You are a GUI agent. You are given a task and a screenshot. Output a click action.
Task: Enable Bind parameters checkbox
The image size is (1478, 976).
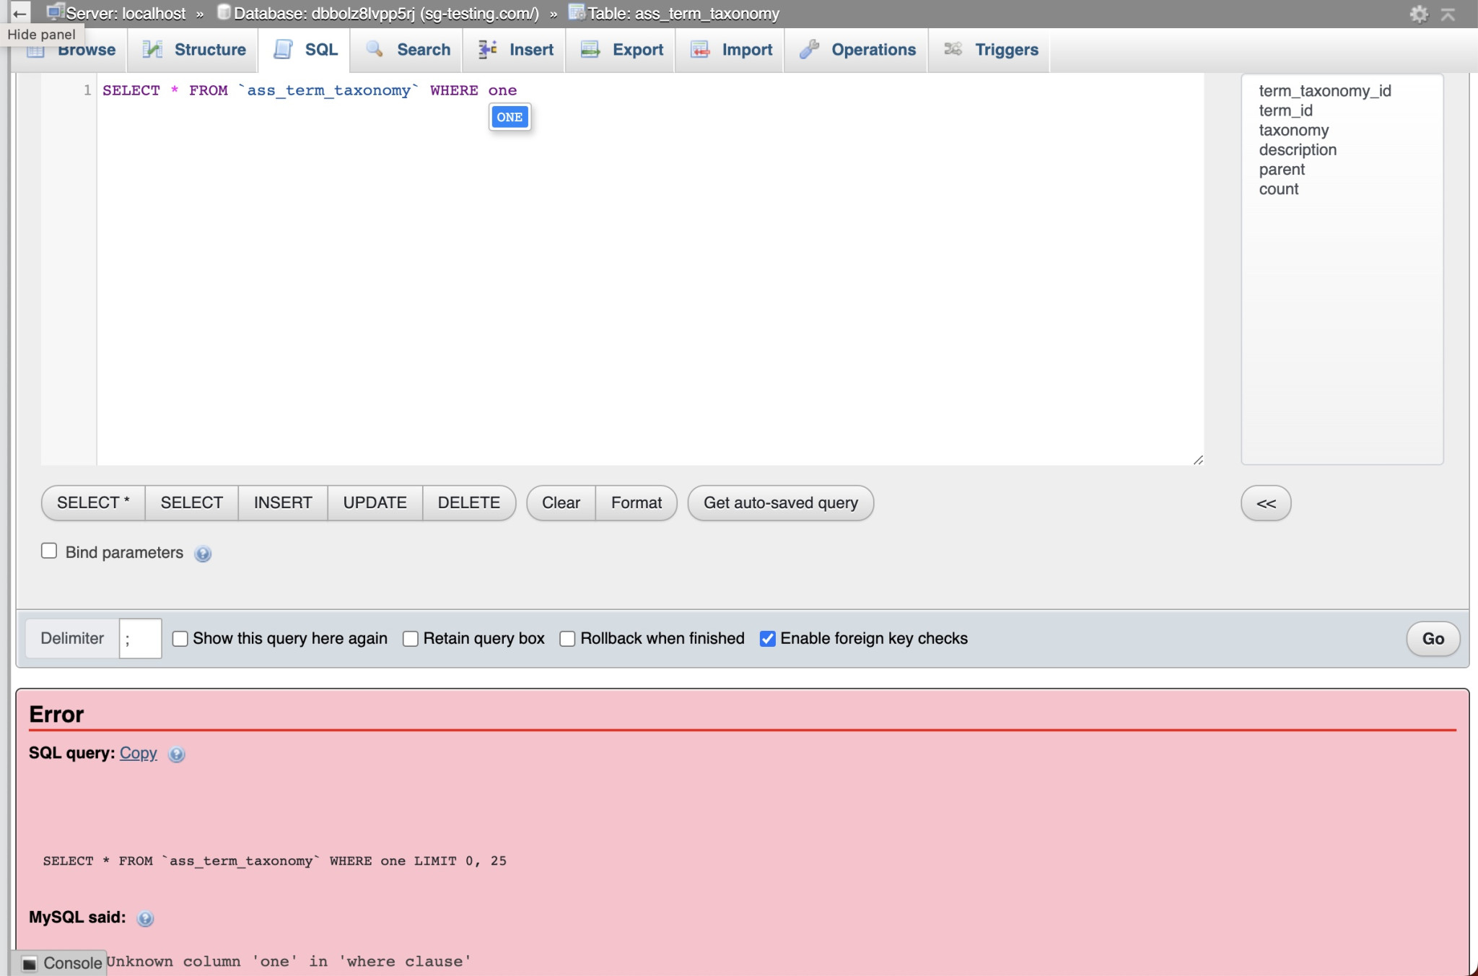pyautogui.click(x=49, y=551)
